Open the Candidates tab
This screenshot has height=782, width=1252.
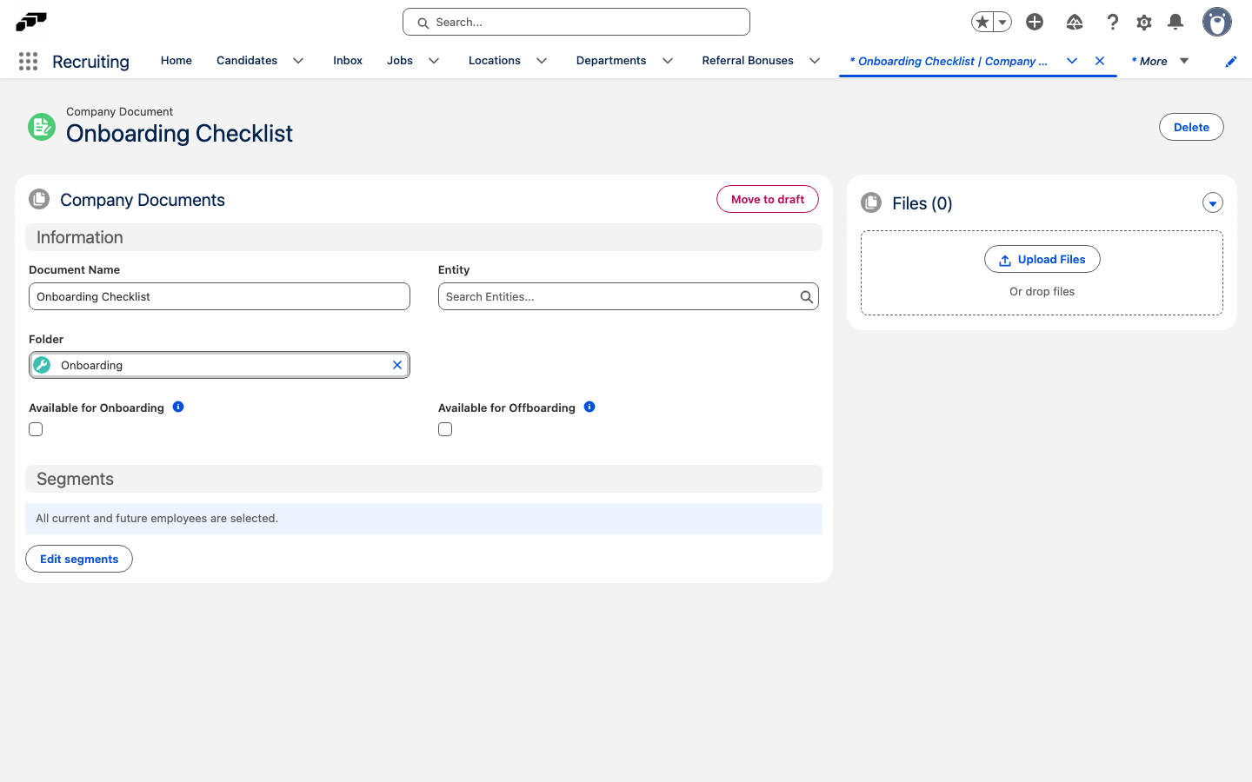[247, 61]
